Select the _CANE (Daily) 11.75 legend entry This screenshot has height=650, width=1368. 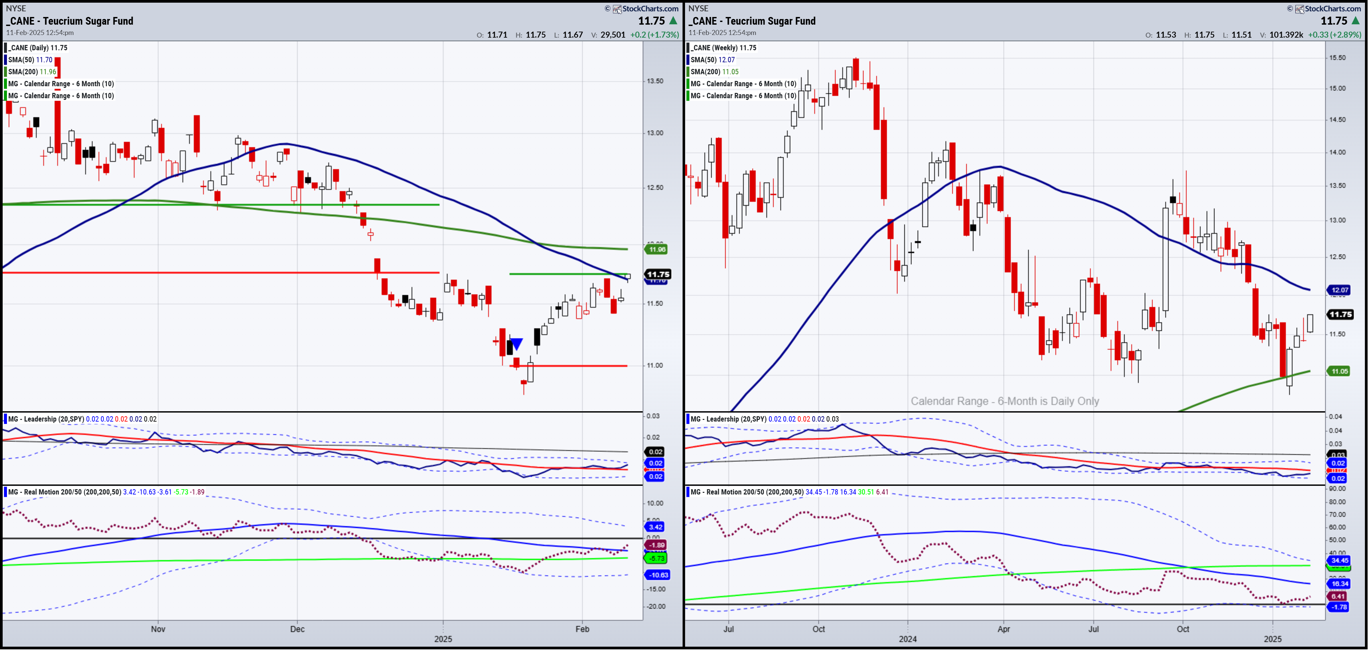[x=38, y=48]
